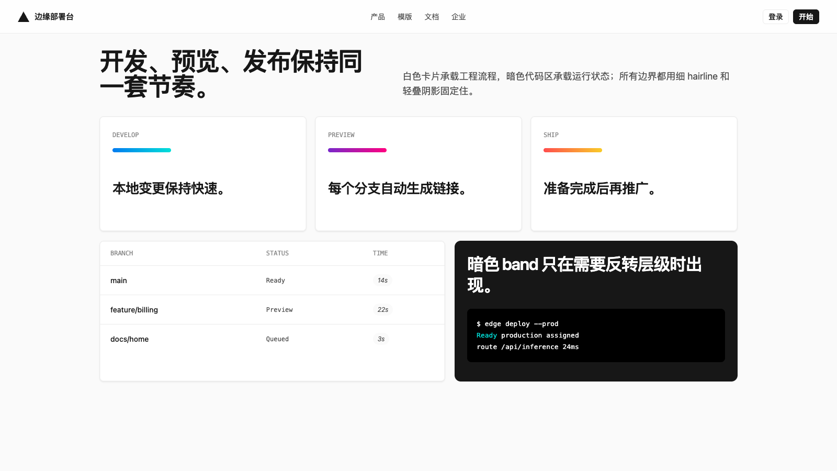Click the 开始 button
This screenshot has width=837, height=471.
click(x=806, y=17)
